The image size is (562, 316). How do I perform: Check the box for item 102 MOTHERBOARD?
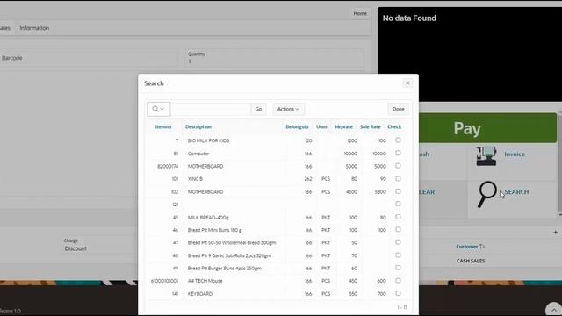[398, 191]
